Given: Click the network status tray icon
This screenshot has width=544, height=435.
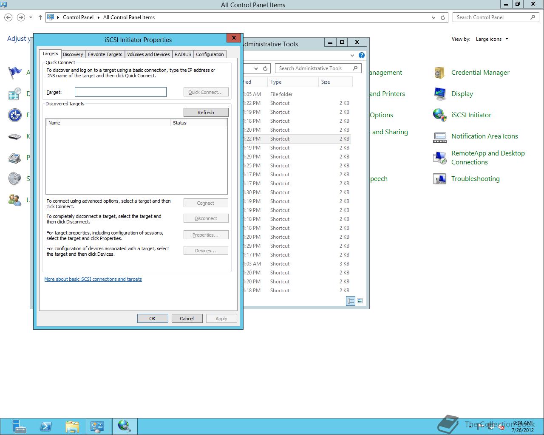Looking at the screenshot, I should [x=491, y=427].
